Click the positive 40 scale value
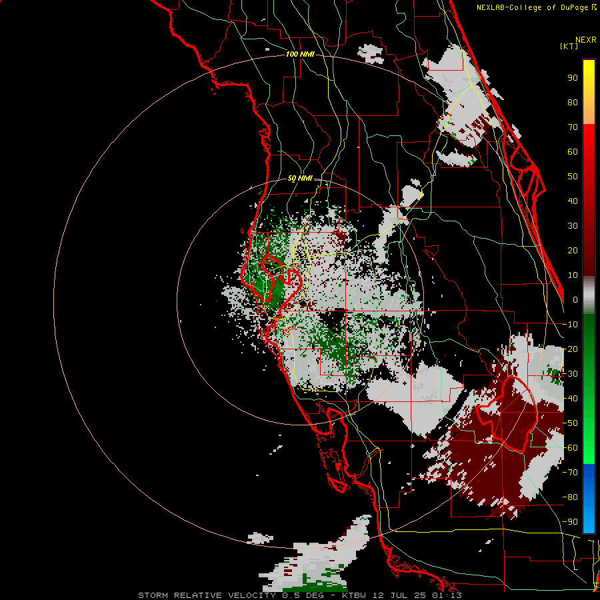 [573, 201]
